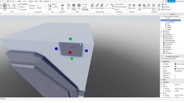The image size is (184, 103).
Task: Click the Undo arrow in top bar
Action: click(3, 1)
